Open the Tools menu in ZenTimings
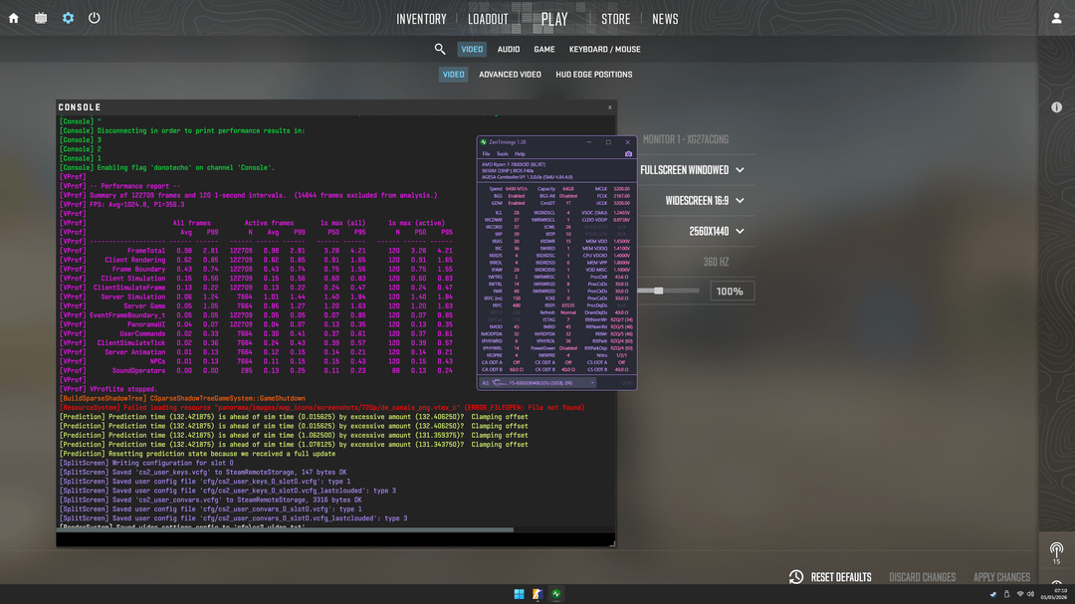 tap(503, 154)
